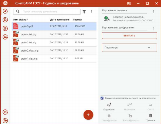Click the 12.78 KB size cell
The height and width of the screenshot is (124, 161).
pos(79,42)
